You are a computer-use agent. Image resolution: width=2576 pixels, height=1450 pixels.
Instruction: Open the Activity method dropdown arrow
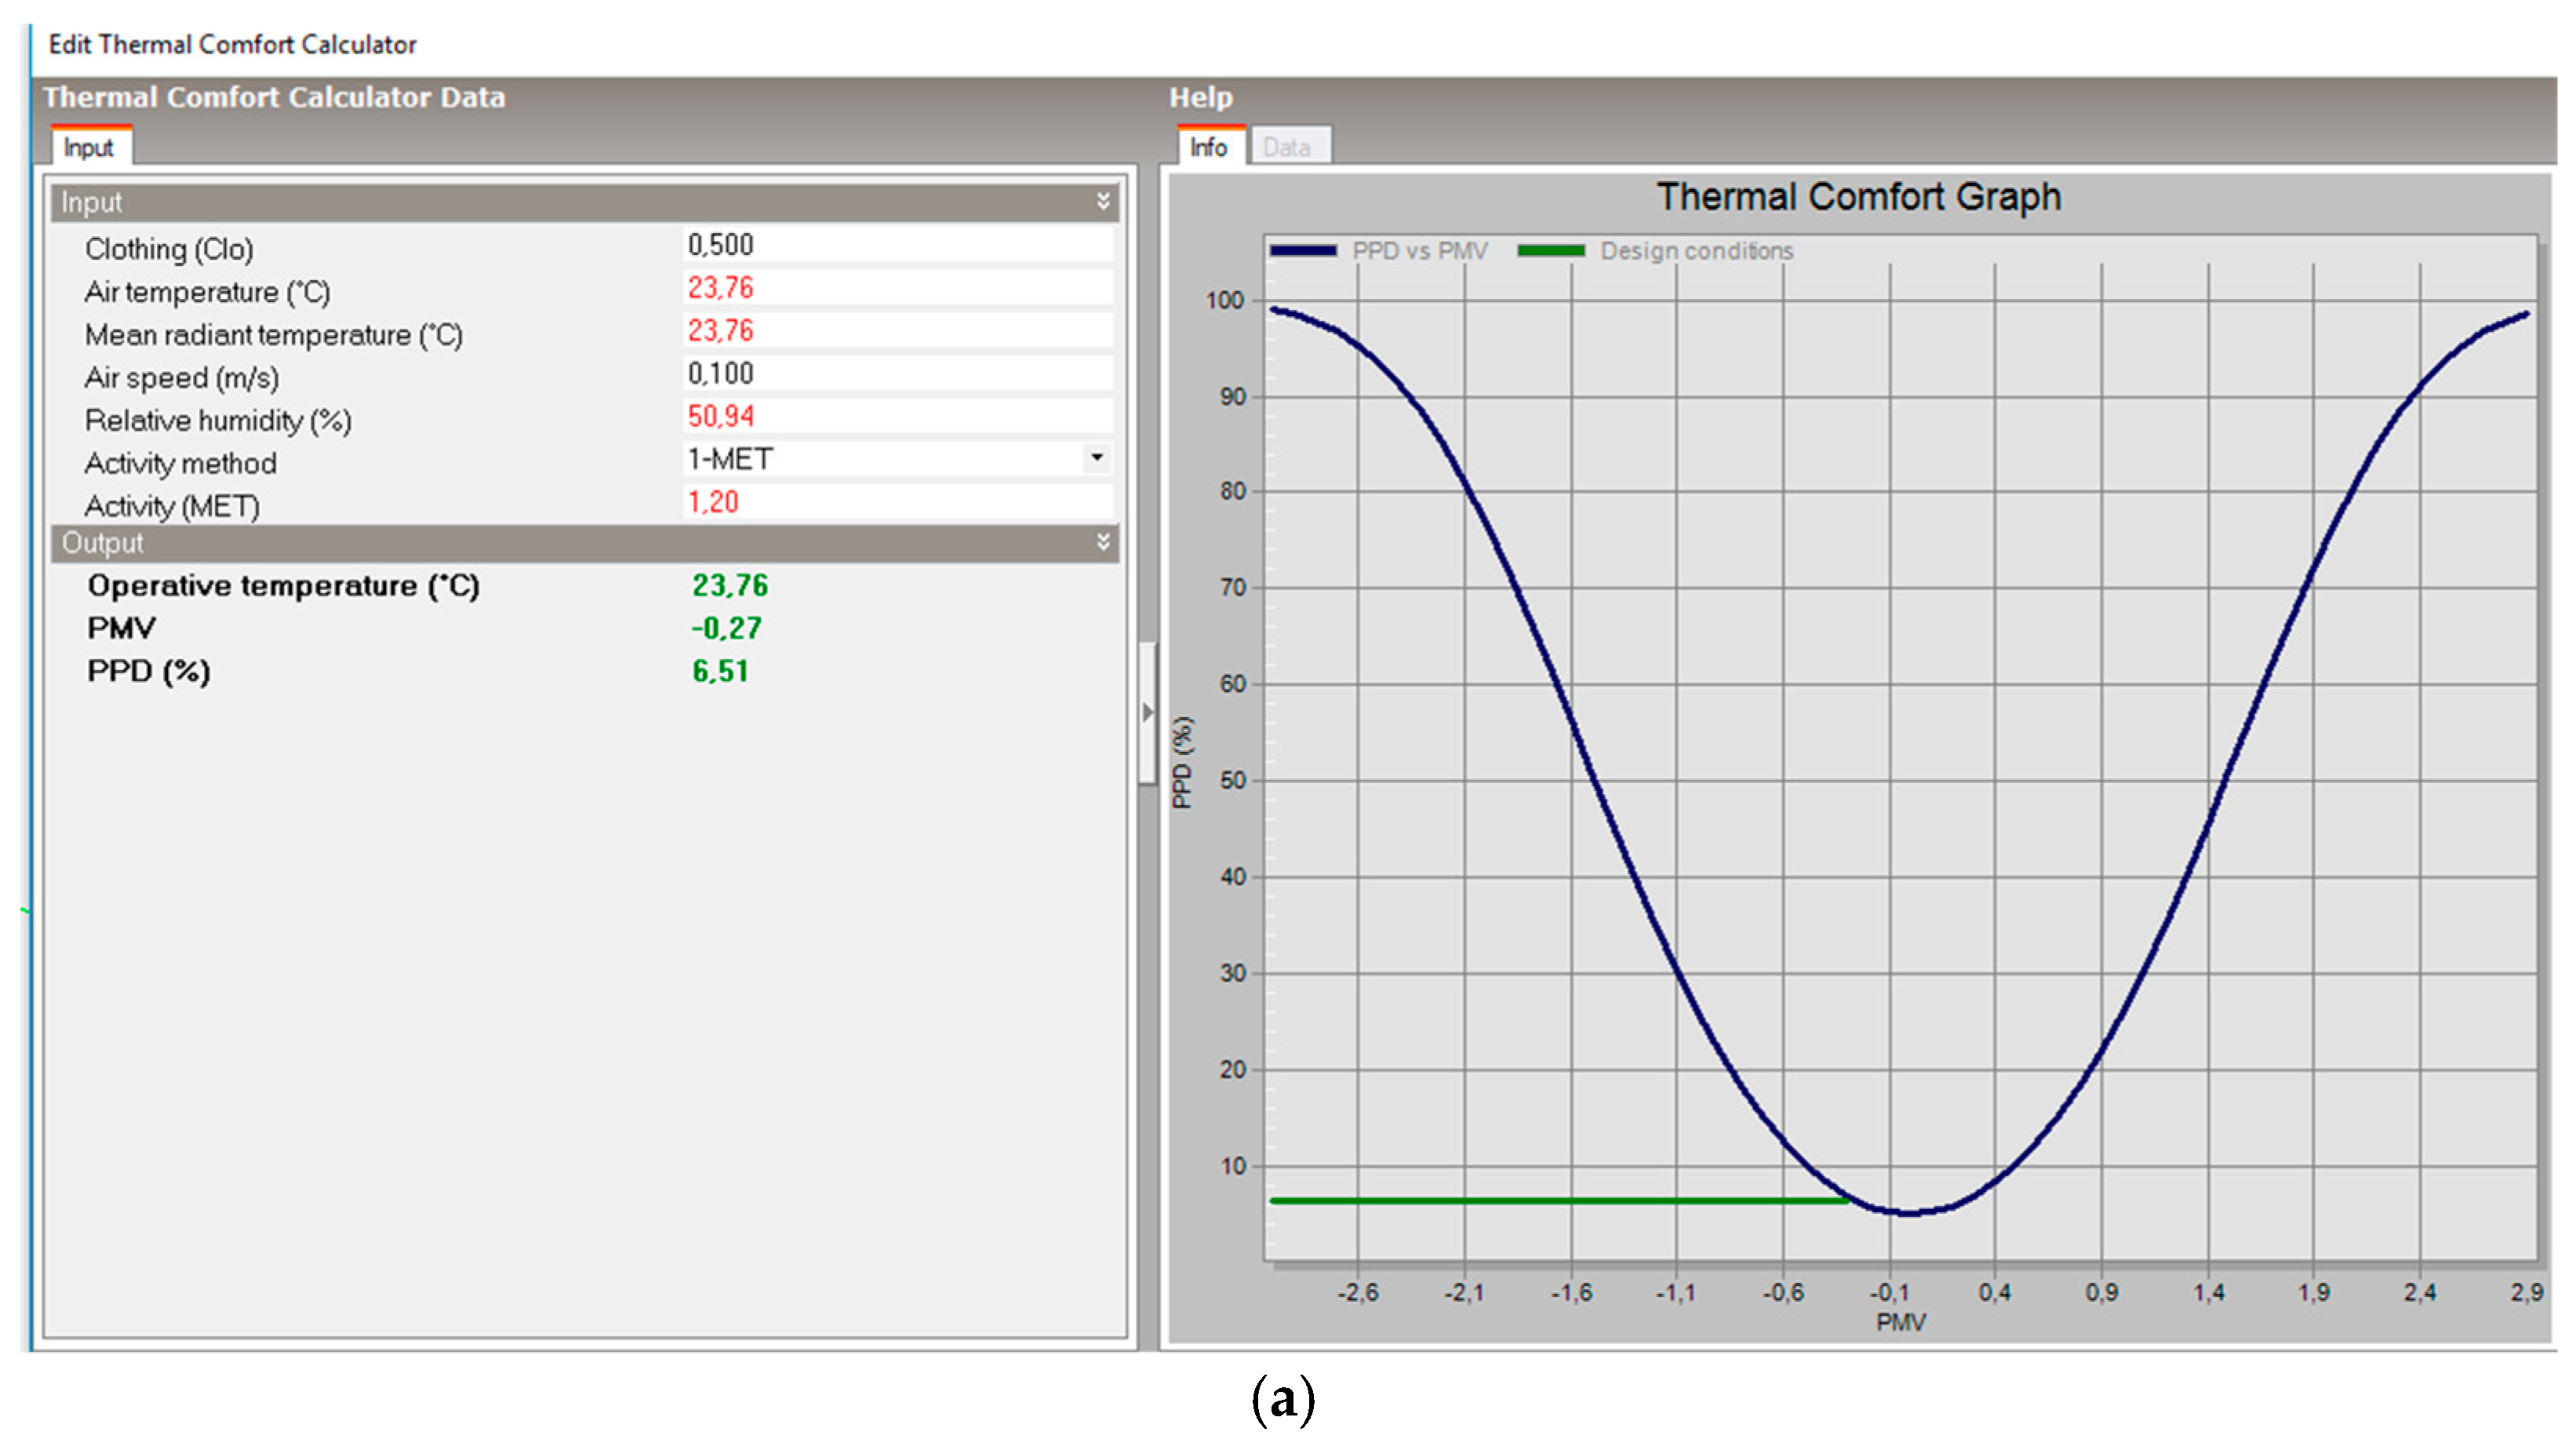tap(1096, 458)
